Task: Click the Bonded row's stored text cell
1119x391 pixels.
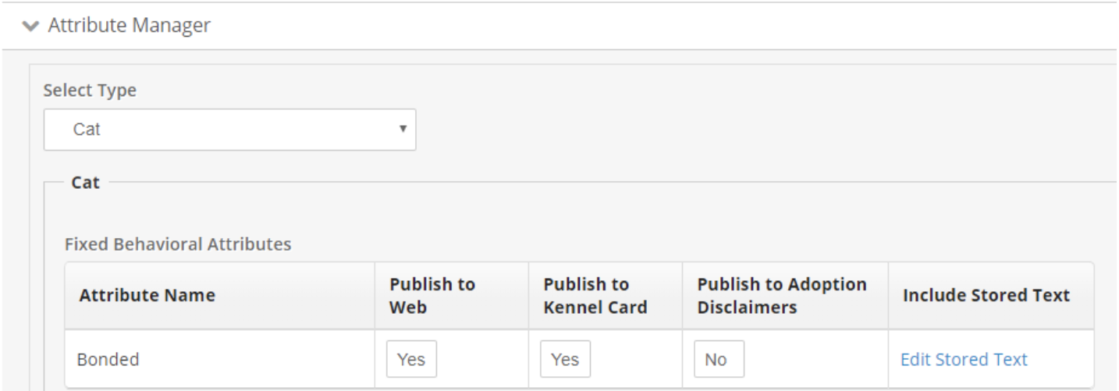Action: tap(991, 359)
